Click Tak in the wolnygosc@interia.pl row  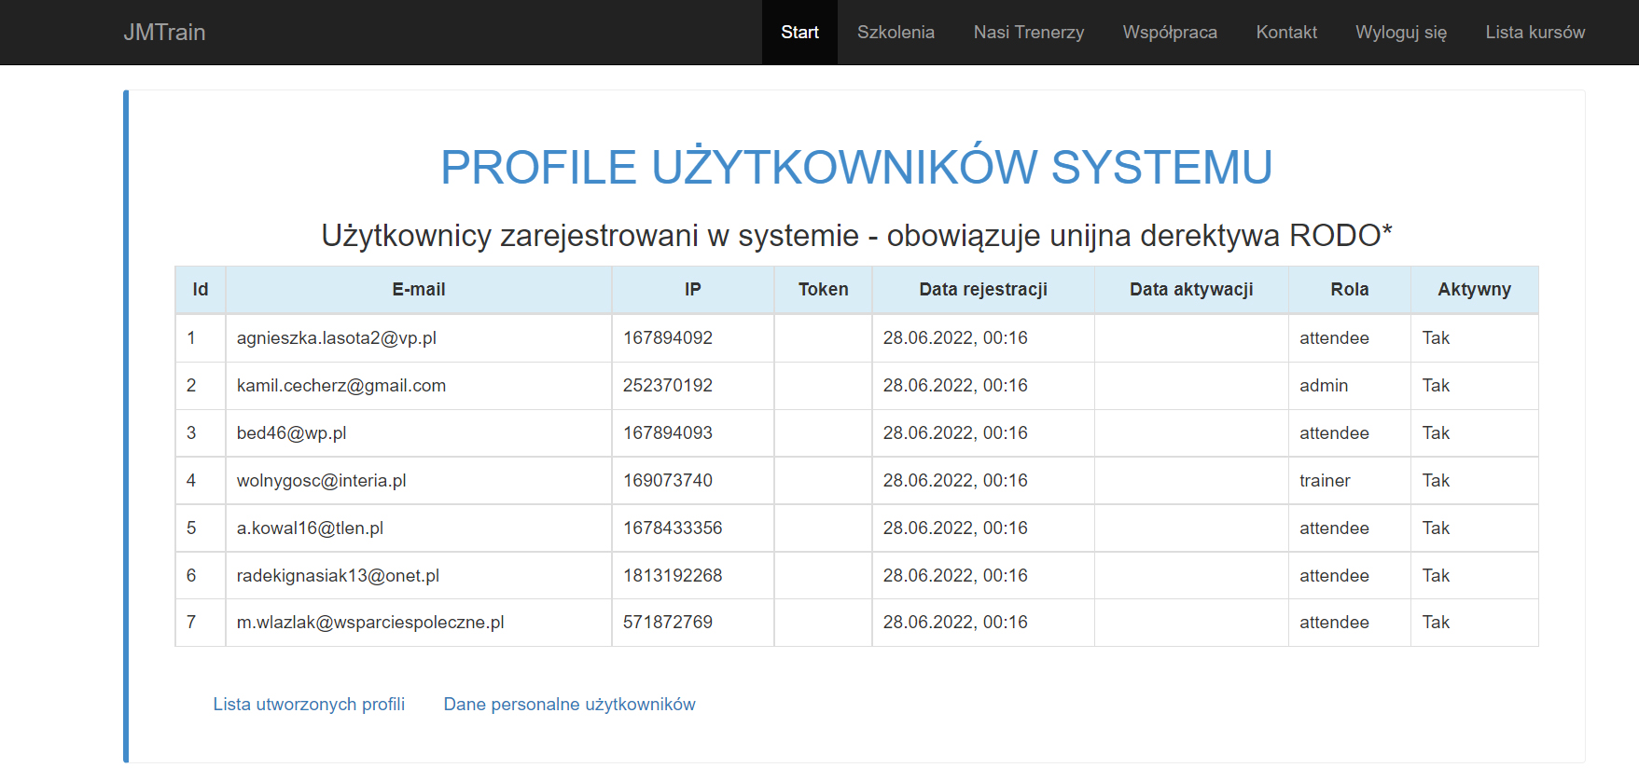point(1436,481)
